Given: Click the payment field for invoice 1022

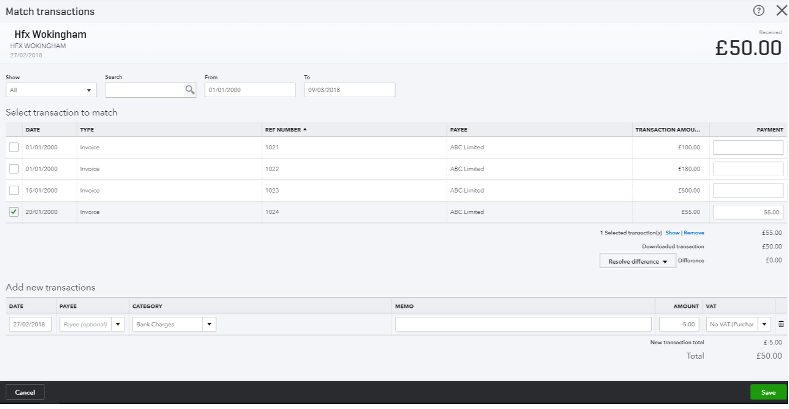Looking at the screenshot, I should point(748,169).
